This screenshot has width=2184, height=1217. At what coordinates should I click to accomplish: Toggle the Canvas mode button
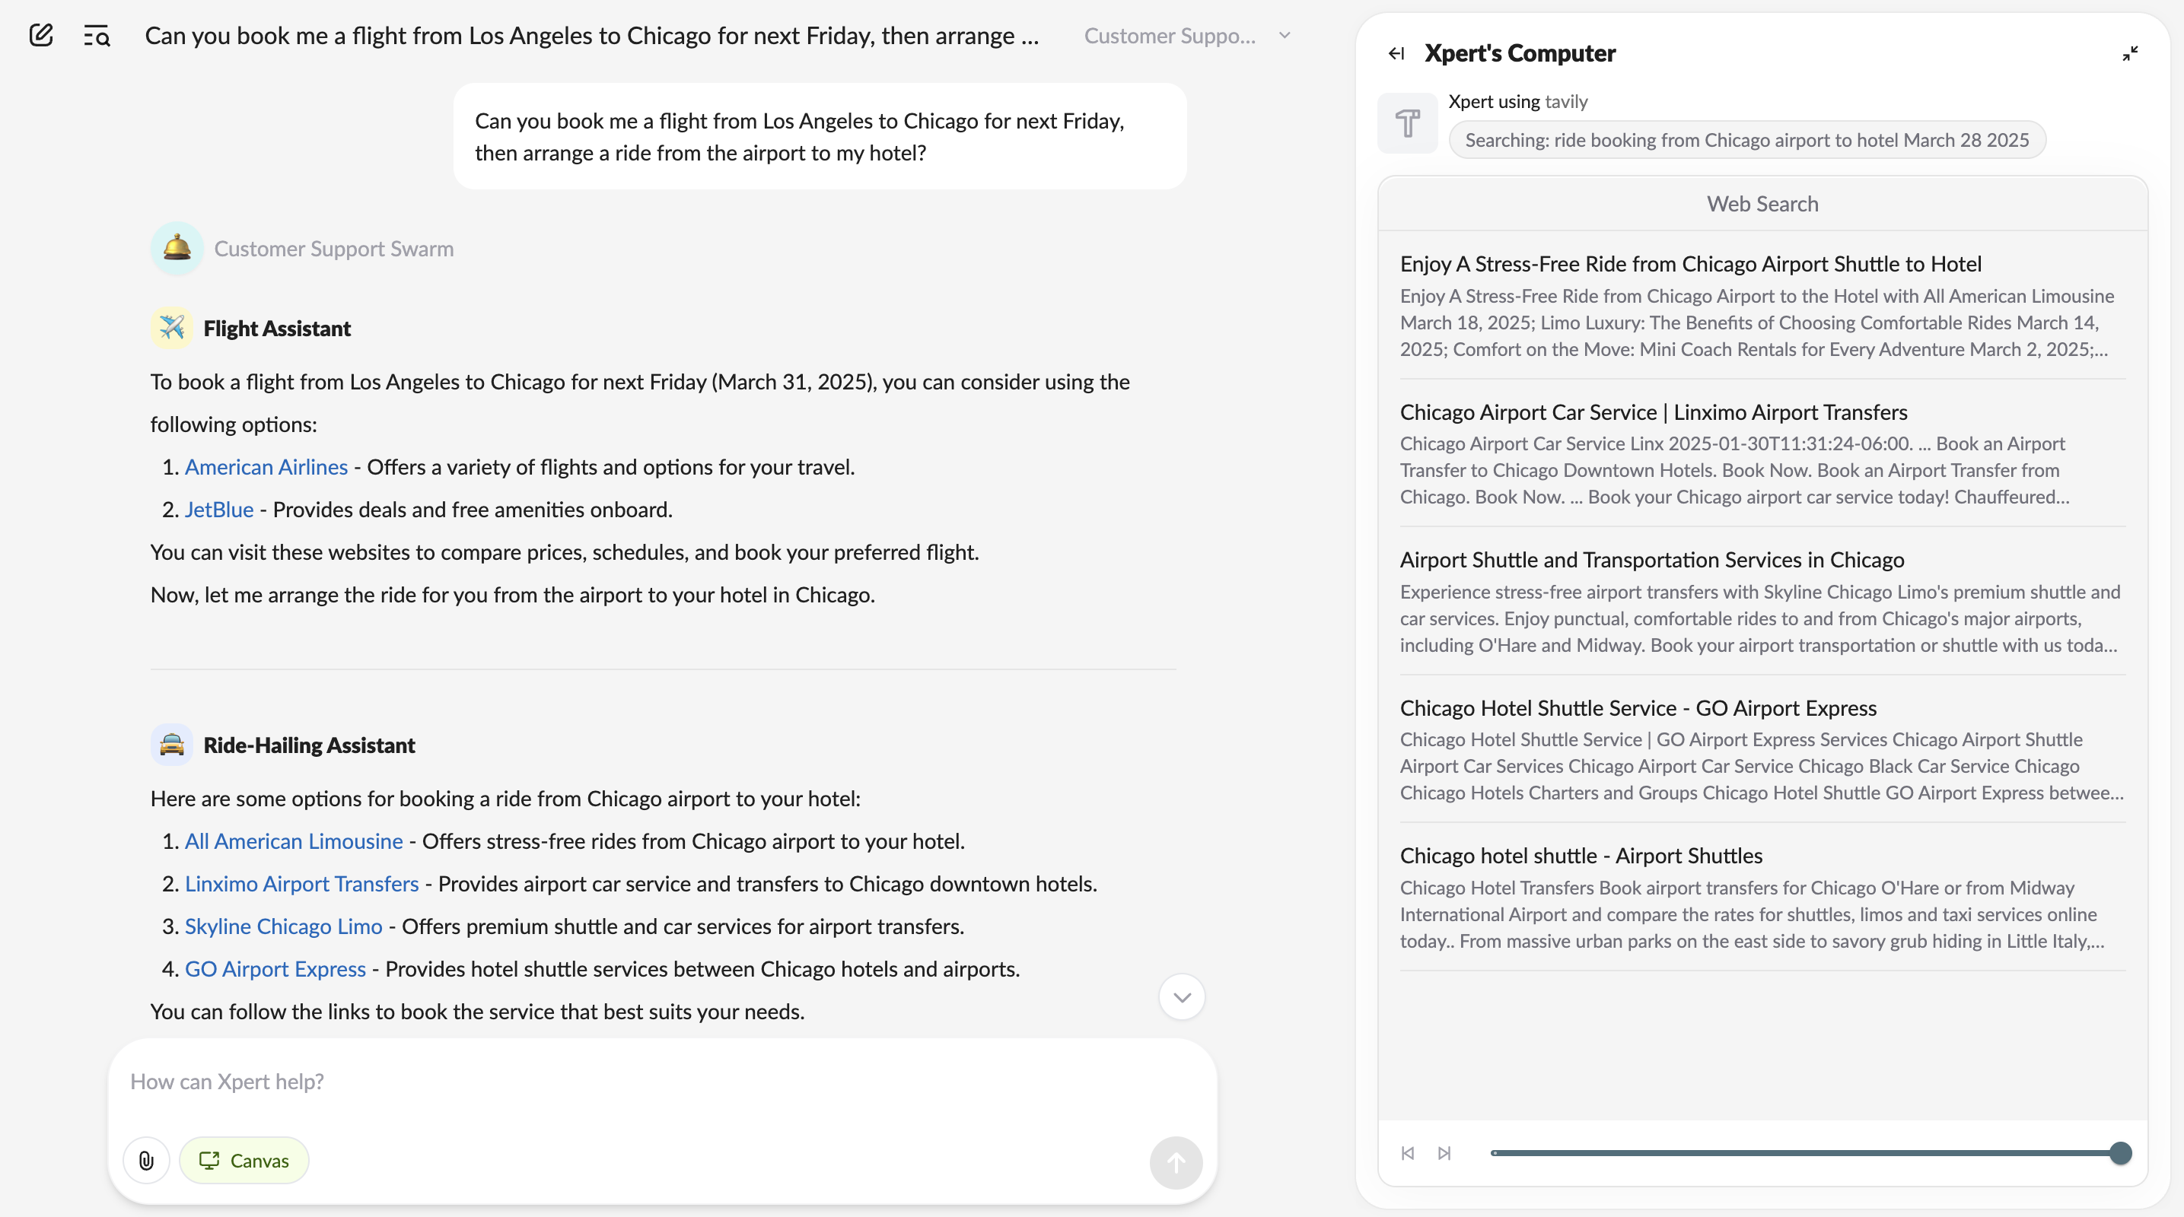click(x=244, y=1160)
